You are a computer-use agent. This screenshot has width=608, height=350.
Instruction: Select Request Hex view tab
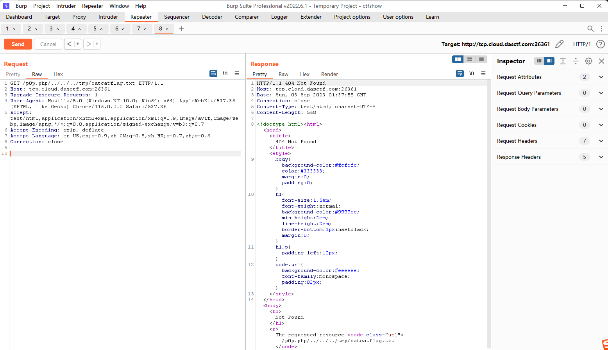(58, 74)
